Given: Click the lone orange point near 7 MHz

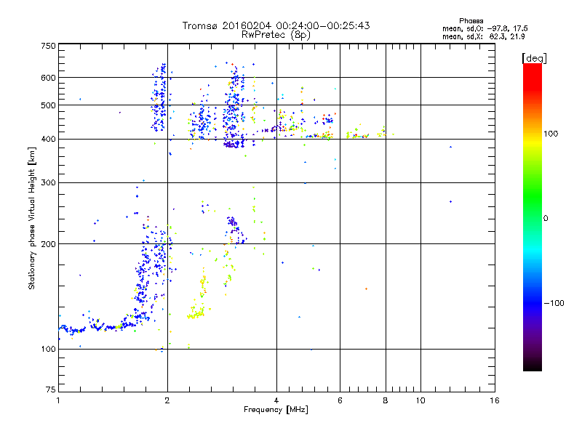Looking at the screenshot, I should pyautogui.click(x=367, y=288).
